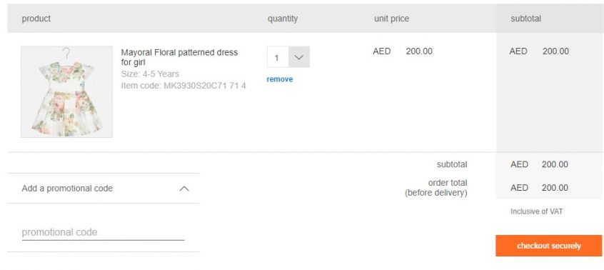
Task: Remove the dress from the cart
Action: [x=280, y=79]
